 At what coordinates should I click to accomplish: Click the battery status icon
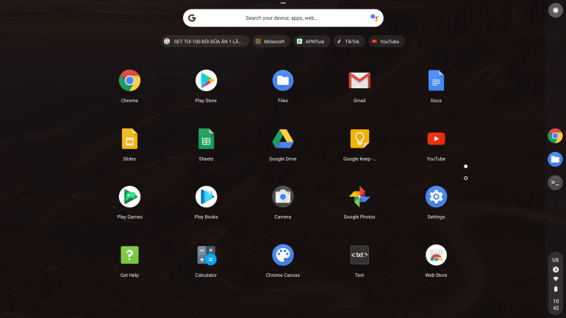(x=556, y=289)
